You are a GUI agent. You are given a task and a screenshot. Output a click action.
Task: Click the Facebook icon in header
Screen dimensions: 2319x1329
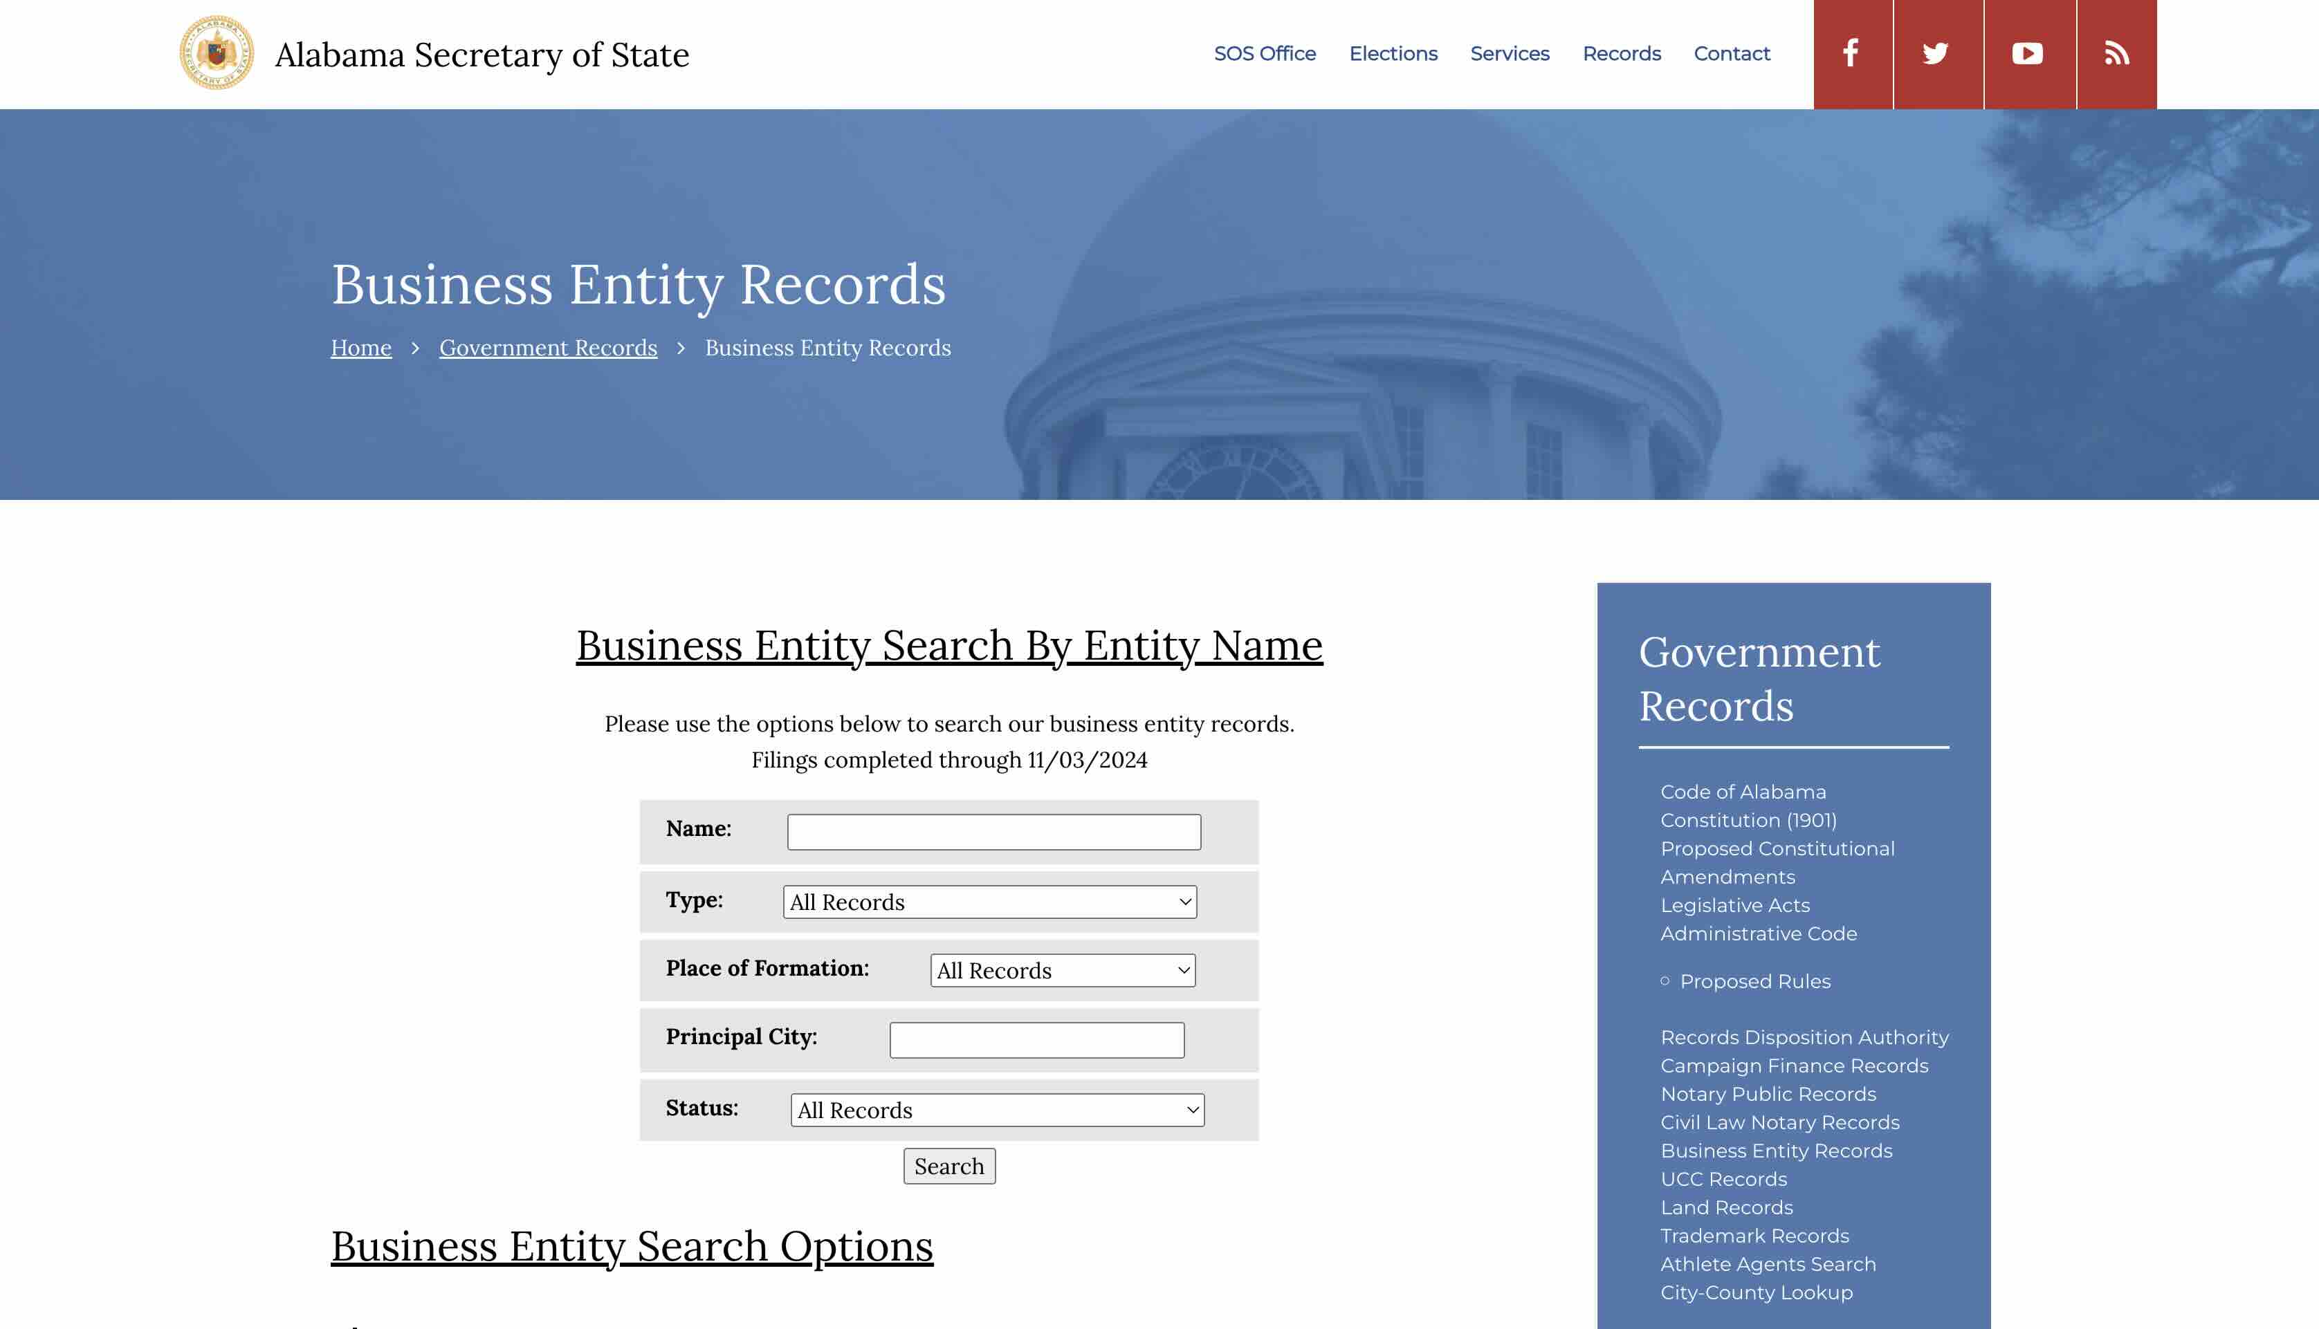click(x=1852, y=54)
